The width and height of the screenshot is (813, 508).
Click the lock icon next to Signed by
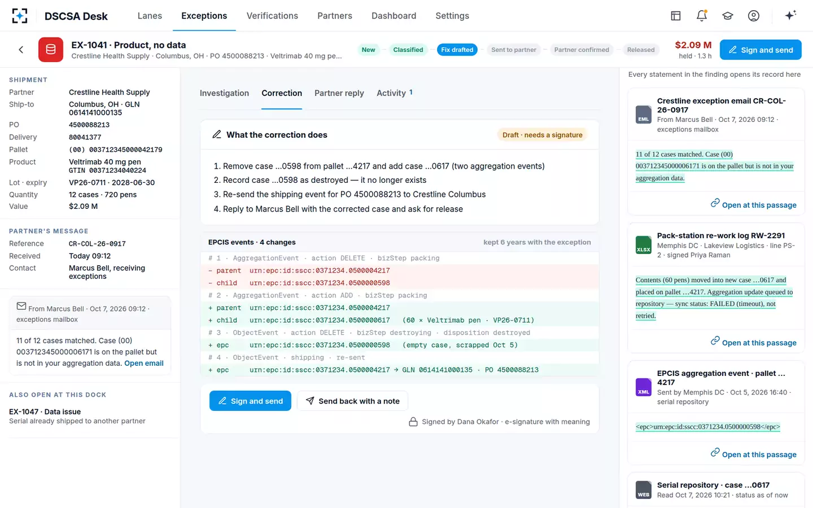[413, 422]
